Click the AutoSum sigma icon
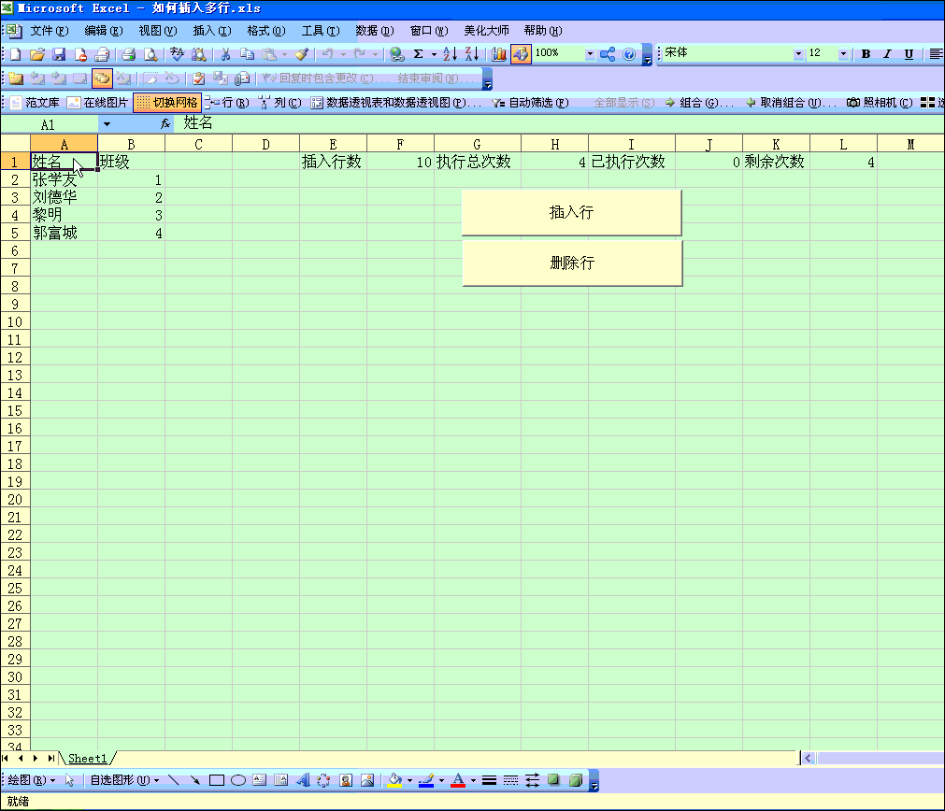 coord(419,54)
